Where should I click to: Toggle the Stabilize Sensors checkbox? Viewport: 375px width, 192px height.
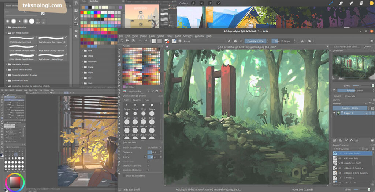(x=148, y=165)
